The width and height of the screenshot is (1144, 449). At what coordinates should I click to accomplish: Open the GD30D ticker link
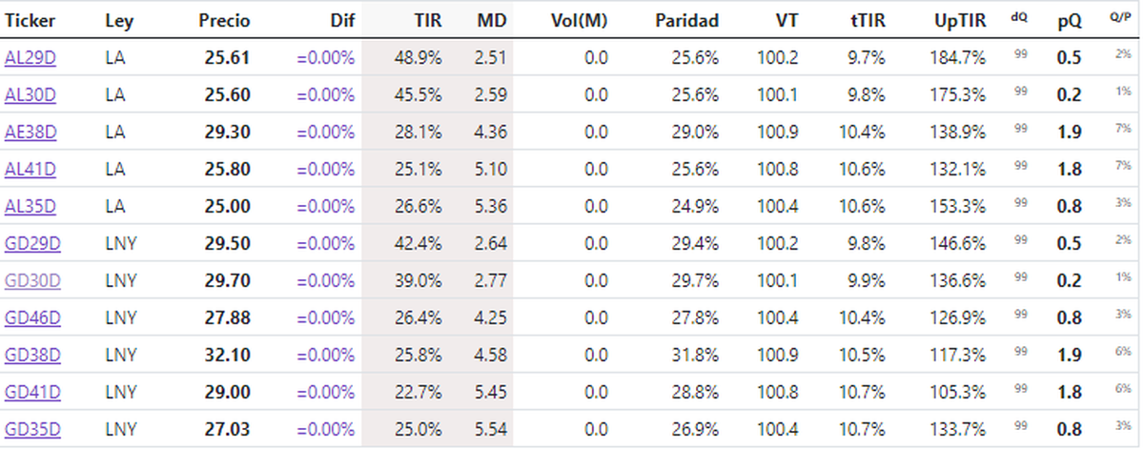[x=32, y=281]
